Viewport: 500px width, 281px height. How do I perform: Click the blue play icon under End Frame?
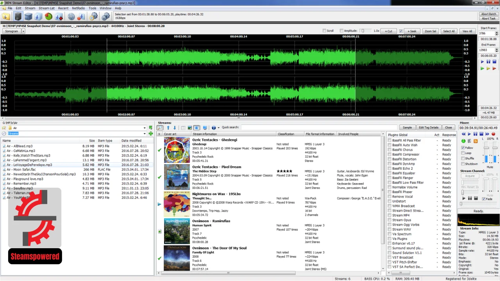tap(482, 62)
